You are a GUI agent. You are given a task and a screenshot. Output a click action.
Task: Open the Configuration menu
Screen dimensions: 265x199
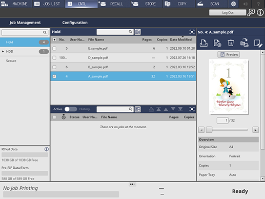pos(75,23)
